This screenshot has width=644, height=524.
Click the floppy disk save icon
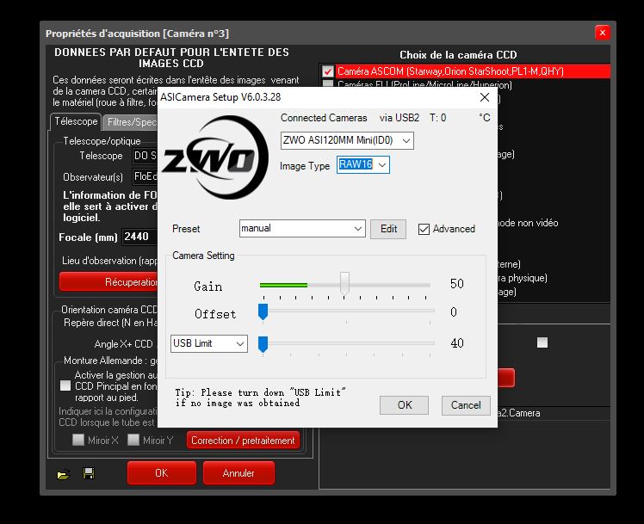coord(88,473)
